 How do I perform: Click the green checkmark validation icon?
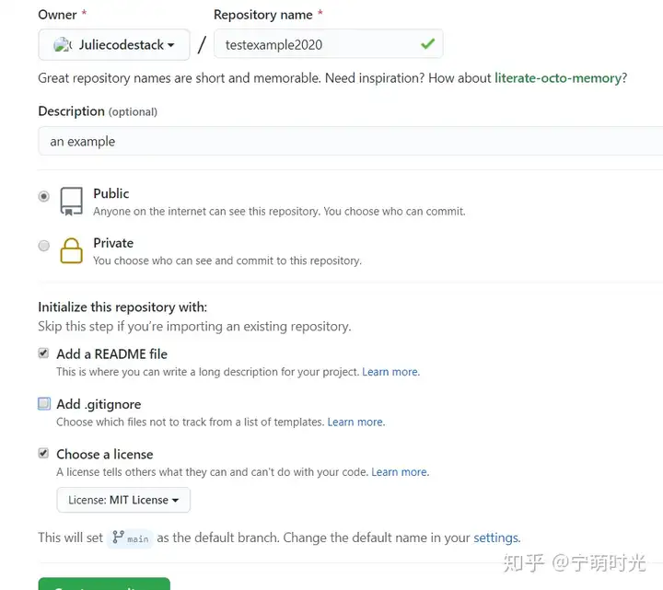428,43
